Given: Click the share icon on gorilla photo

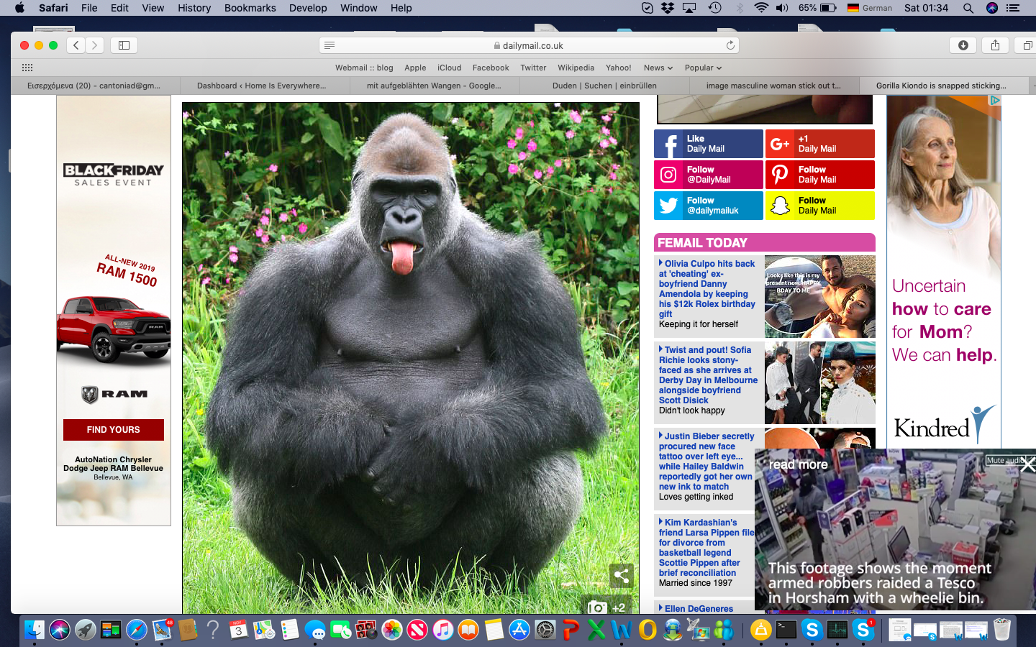Looking at the screenshot, I should (x=622, y=576).
